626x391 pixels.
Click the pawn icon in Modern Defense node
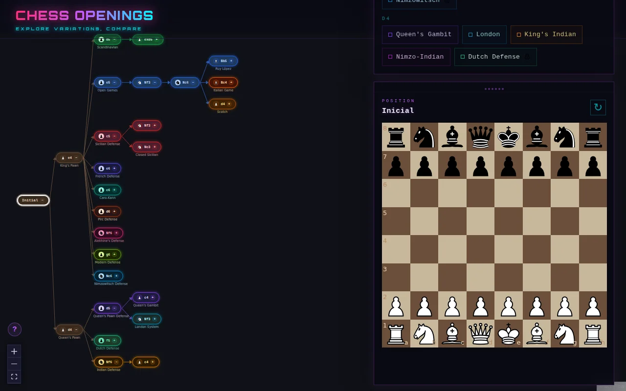pyautogui.click(x=101, y=255)
